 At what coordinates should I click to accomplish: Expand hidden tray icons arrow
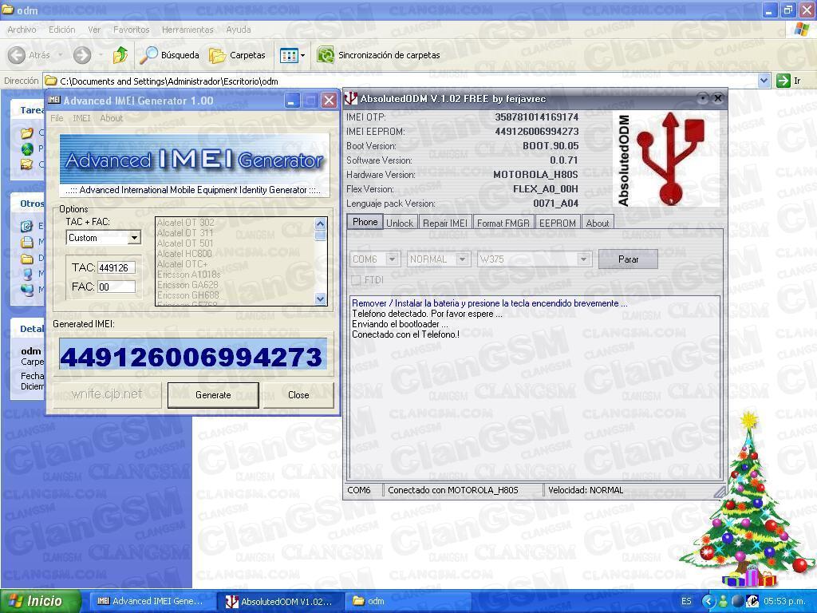[x=708, y=601]
